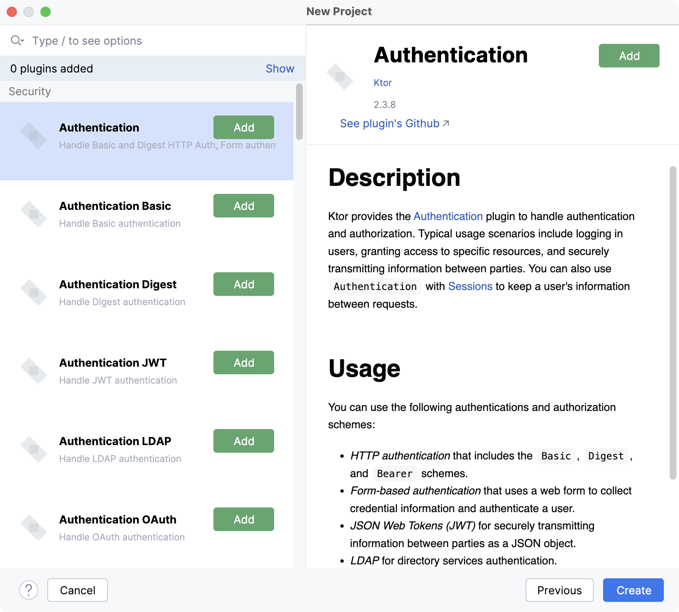
Task: Open the Sessions link in the description
Action: 470,286
